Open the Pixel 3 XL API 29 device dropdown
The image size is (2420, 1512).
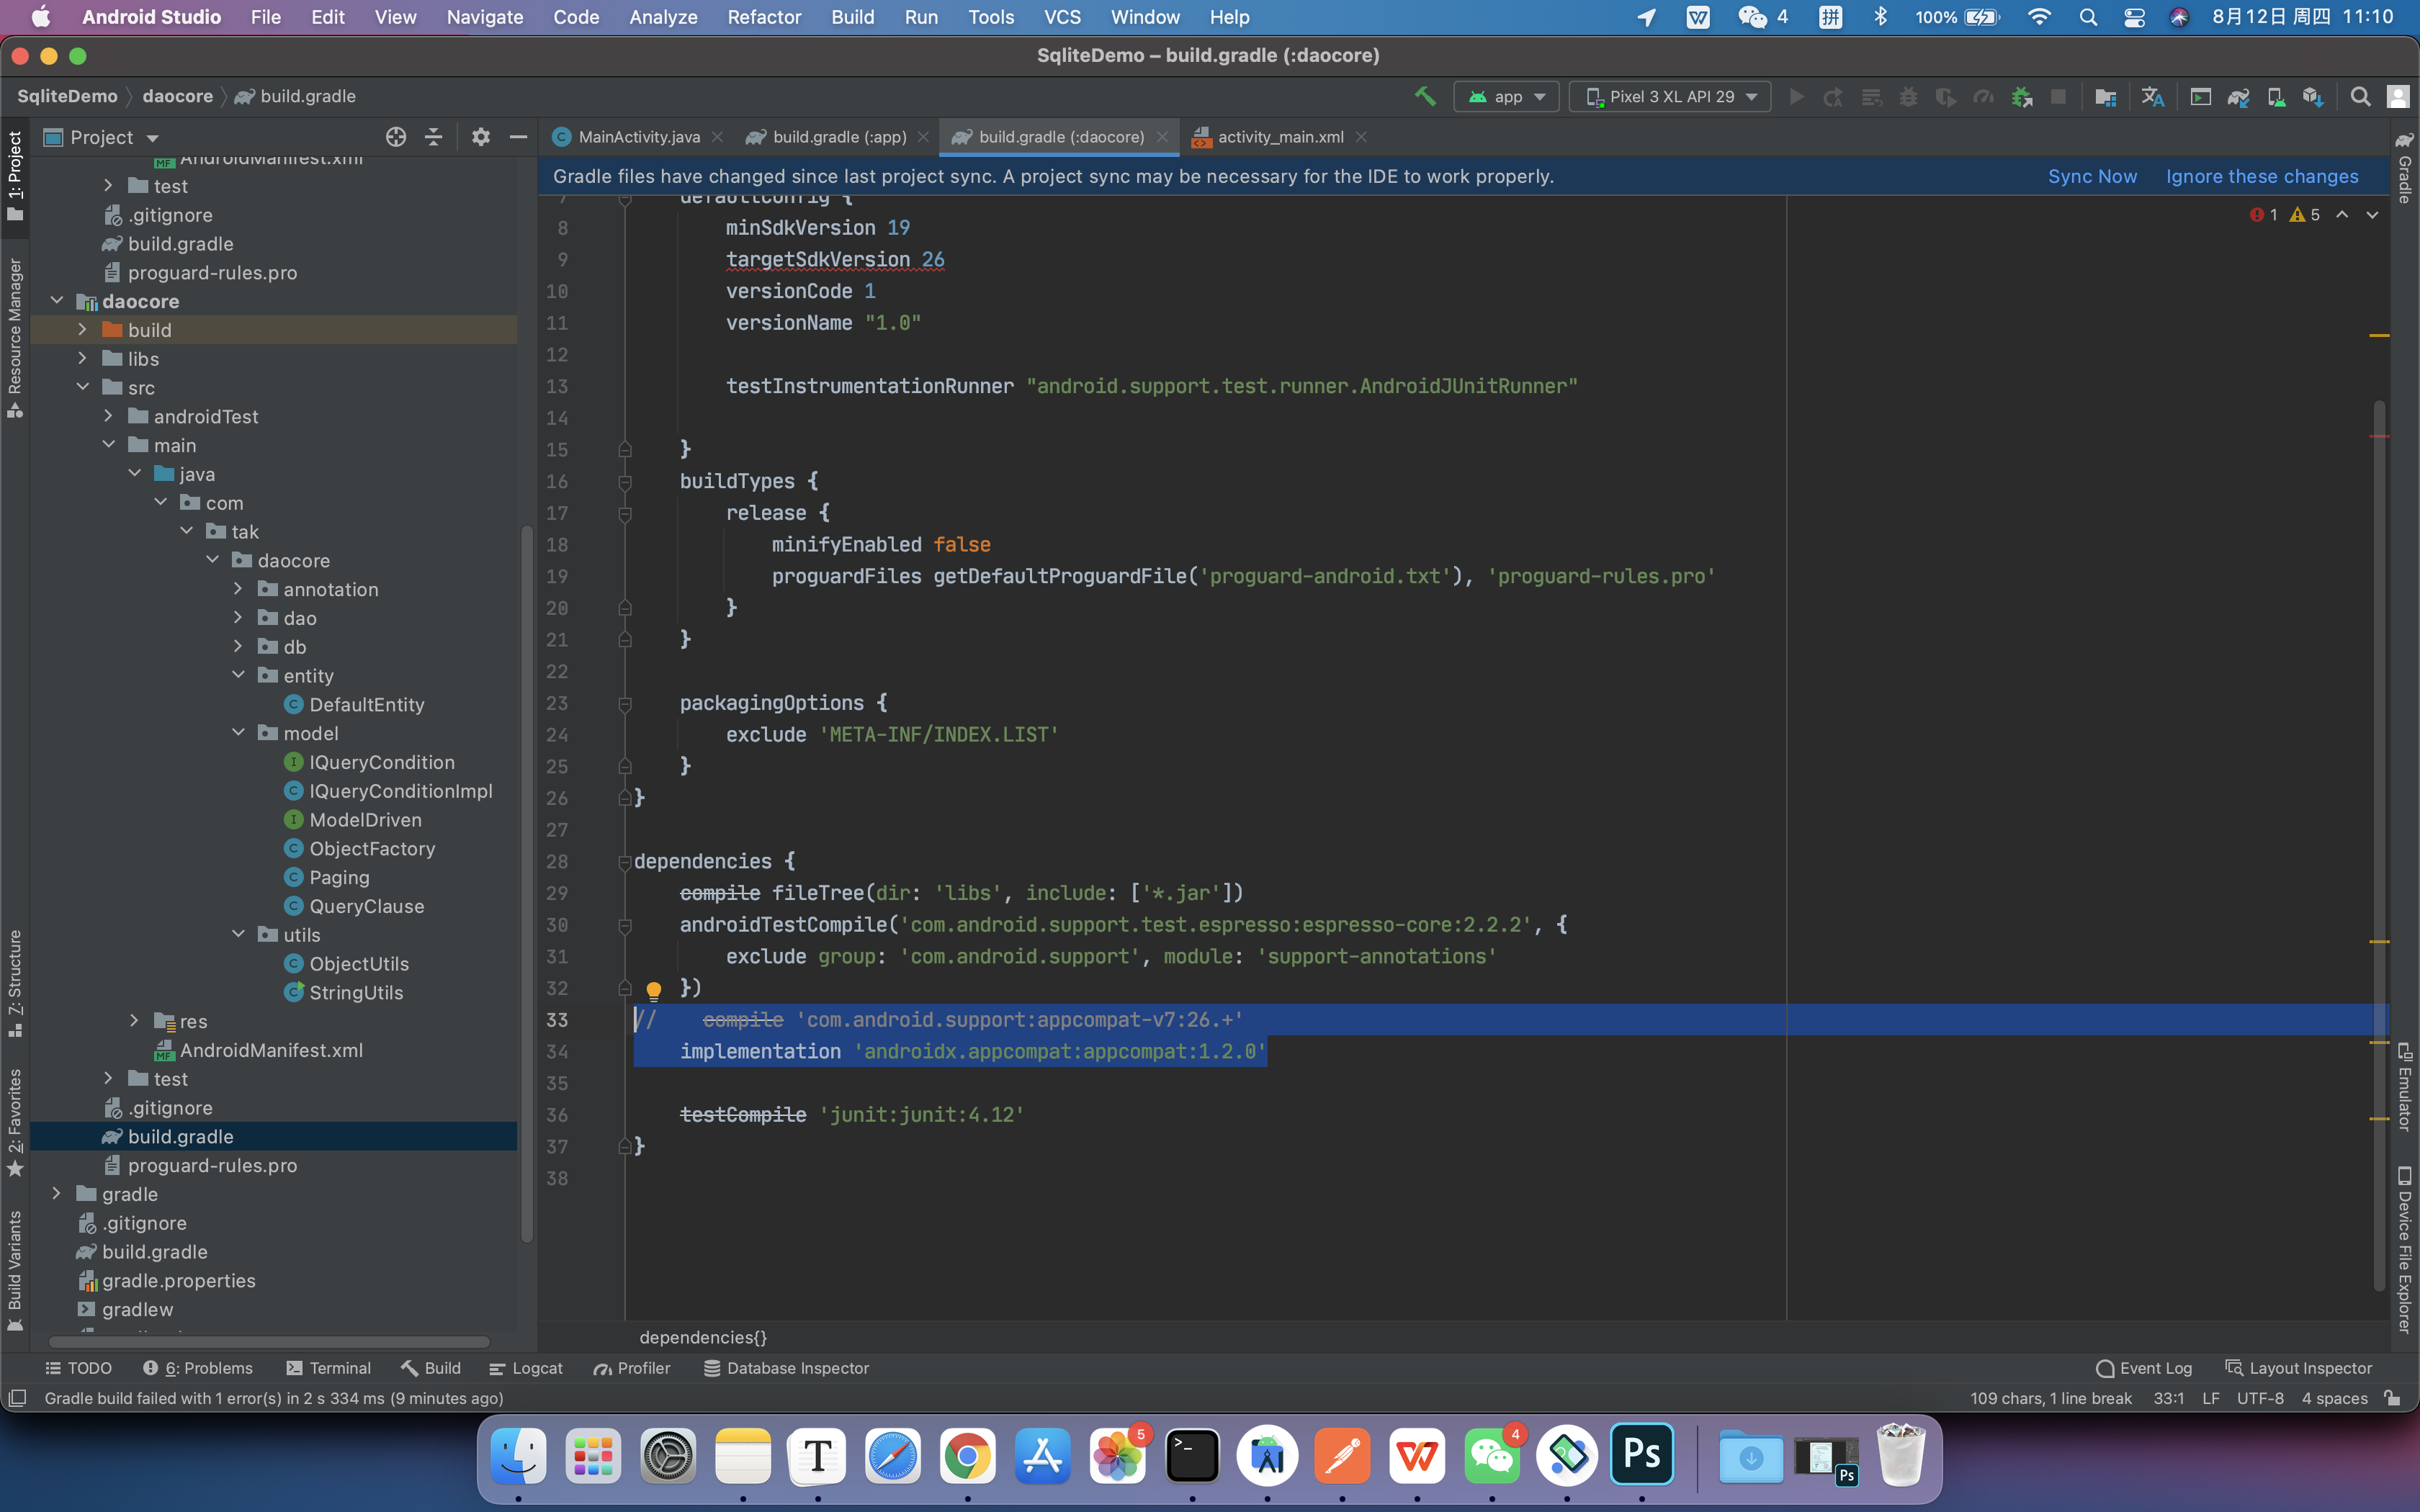coord(1670,97)
